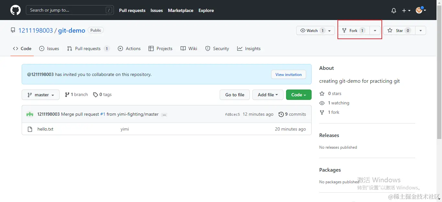Switch to the Wiki tab
This screenshot has height=202, width=442.
click(189, 48)
